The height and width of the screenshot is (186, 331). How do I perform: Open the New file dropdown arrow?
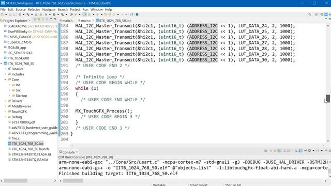(x=6, y=14)
